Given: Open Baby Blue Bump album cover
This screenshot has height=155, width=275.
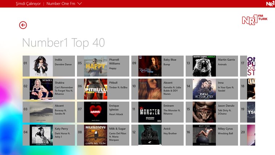Looking at the screenshot, I should click(x=150, y=66).
